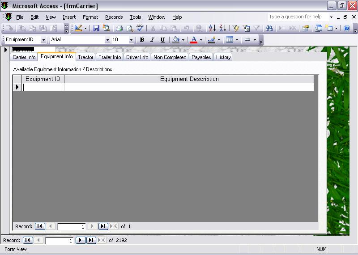Run the Spelling check tool
Screen dimensions: 358x255
pos(140,28)
